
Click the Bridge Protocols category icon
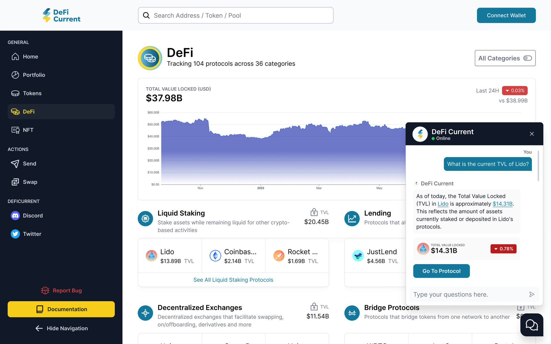click(352, 313)
